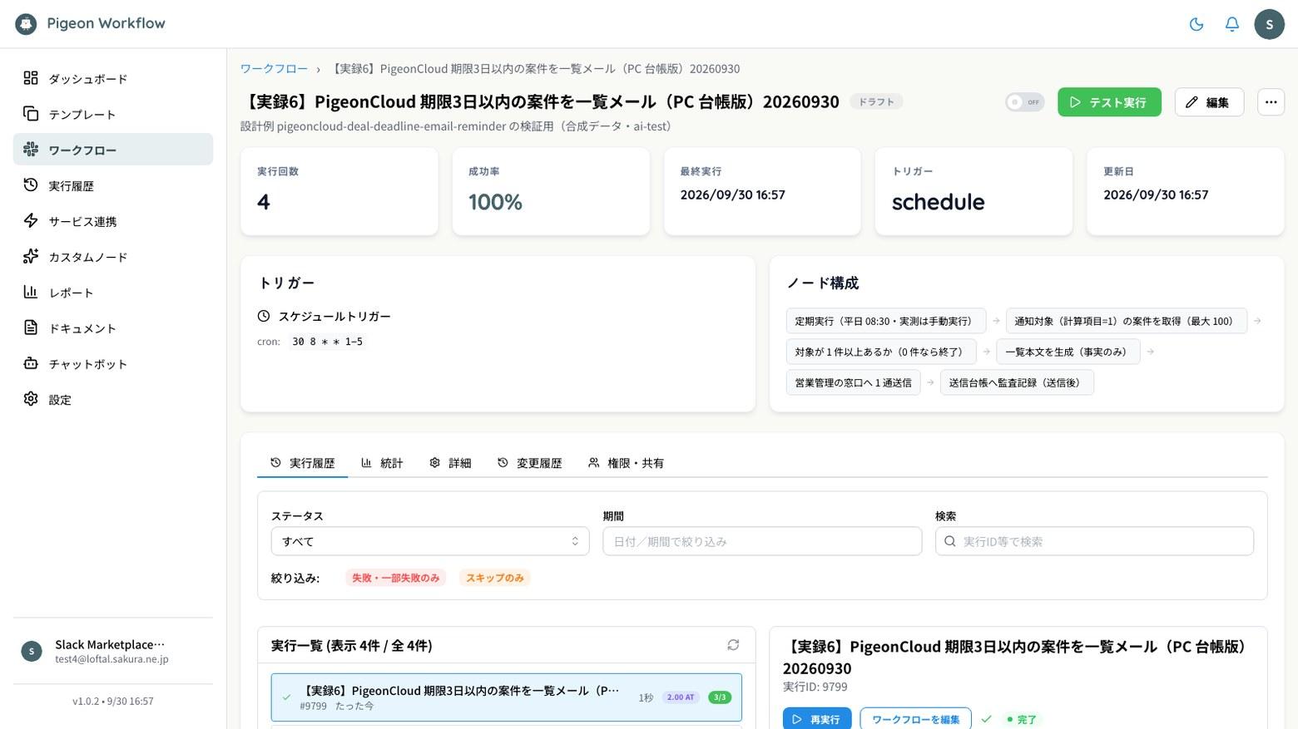Toggle dark mode moon icon
Screen dimensions: 1298x729
pos(1196,24)
